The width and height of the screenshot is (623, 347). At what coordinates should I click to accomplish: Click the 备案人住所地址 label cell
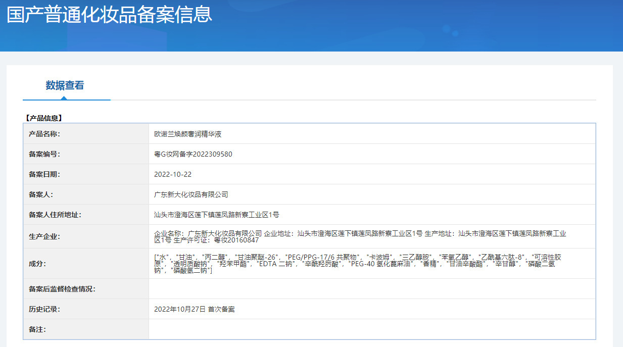click(86, 215)
